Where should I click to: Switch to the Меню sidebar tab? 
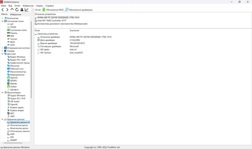(x=4, y=14)
